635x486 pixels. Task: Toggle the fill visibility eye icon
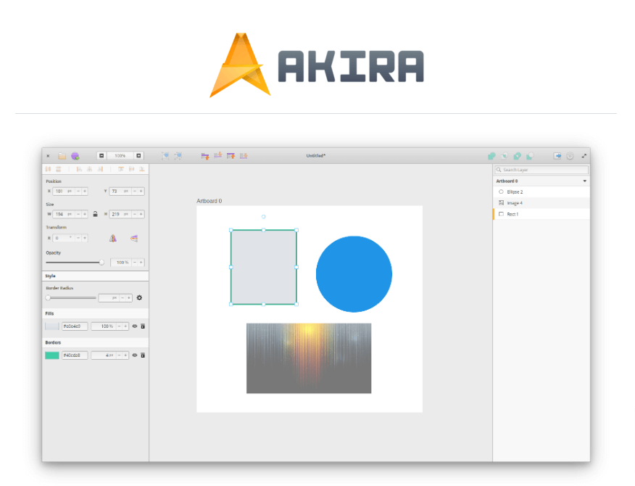click(135, 326)
